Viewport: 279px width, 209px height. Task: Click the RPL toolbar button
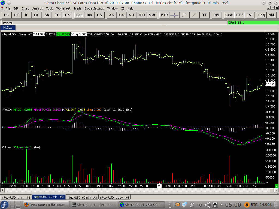(217, 15)
